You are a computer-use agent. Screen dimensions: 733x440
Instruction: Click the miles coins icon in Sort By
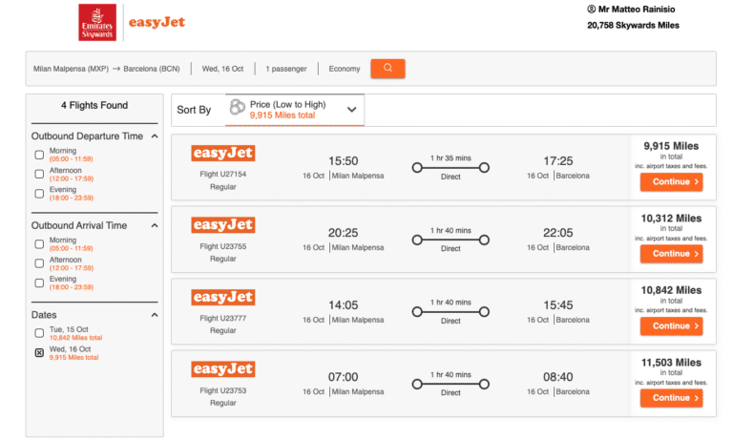tap(237, 108)
